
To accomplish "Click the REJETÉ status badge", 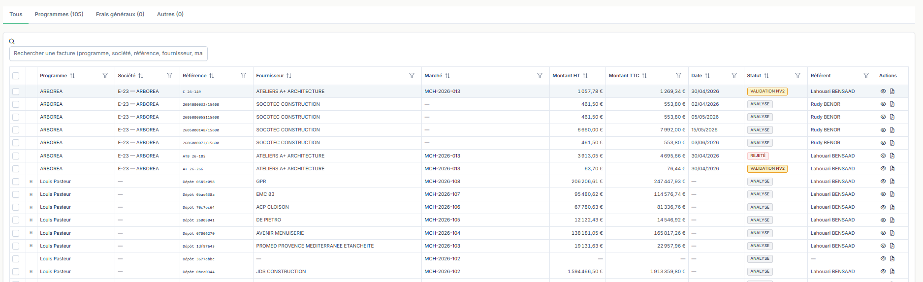I will click(758, 156).
